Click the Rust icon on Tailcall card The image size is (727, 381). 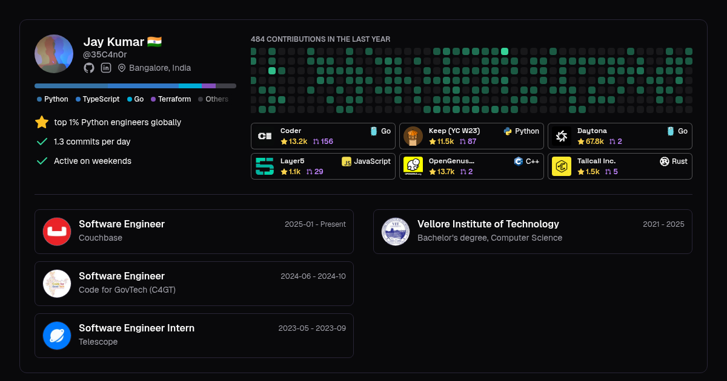tap(665, 161)
